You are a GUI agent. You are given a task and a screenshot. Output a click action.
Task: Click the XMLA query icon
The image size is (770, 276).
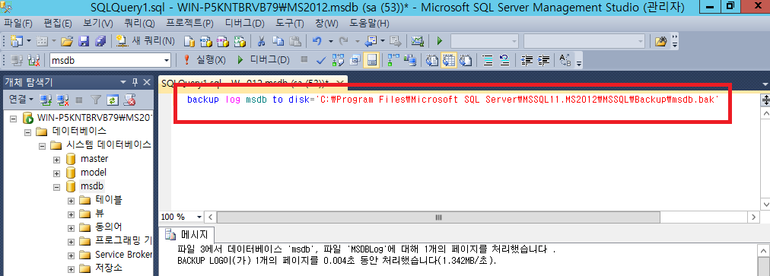coord(239,41)
